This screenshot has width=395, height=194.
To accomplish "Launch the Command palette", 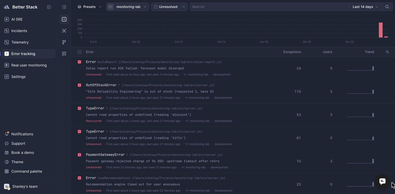I will coord(28,171).
